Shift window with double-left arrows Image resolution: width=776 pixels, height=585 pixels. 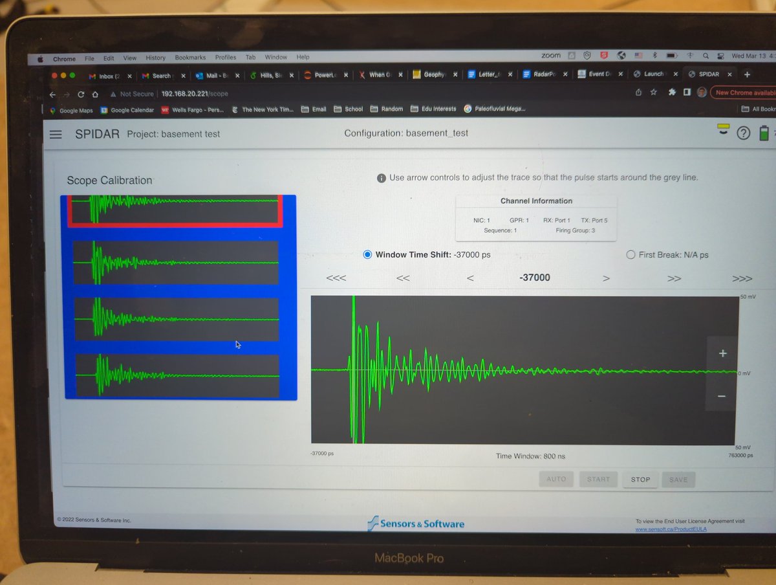click(x=404, y=278)
